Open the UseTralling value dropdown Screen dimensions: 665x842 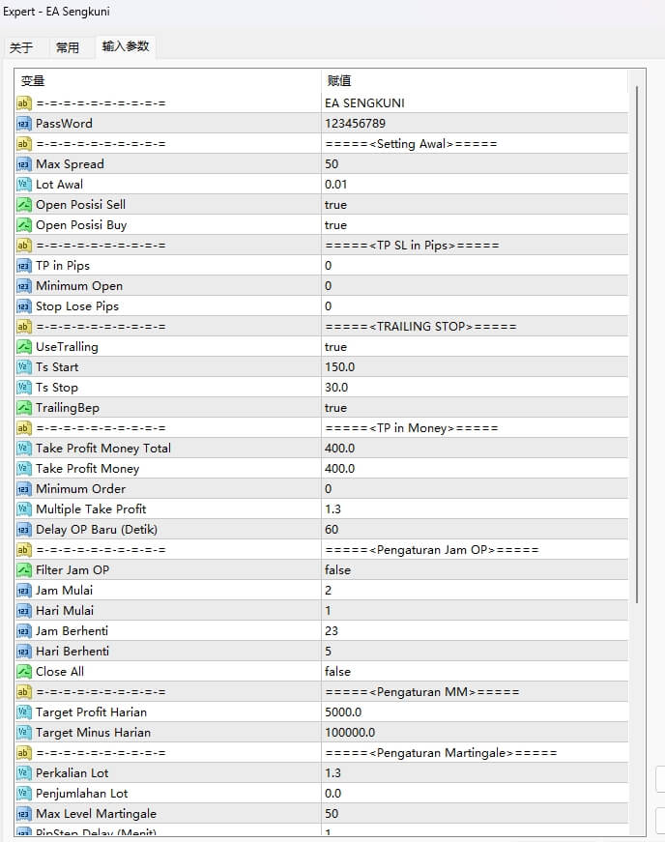click(x=336, y=347)
